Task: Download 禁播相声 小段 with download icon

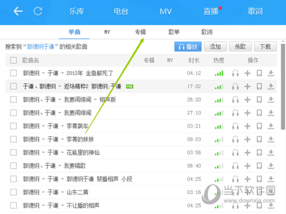Action: click(271, 179)
